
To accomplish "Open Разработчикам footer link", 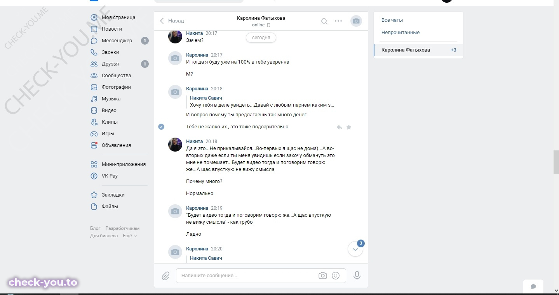I will click(x=122, y=228).
